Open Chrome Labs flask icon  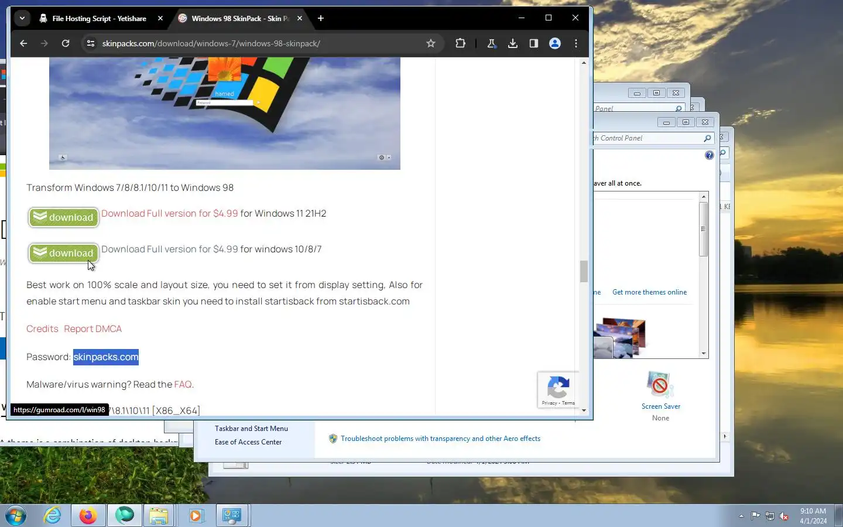tap(492, 43)
